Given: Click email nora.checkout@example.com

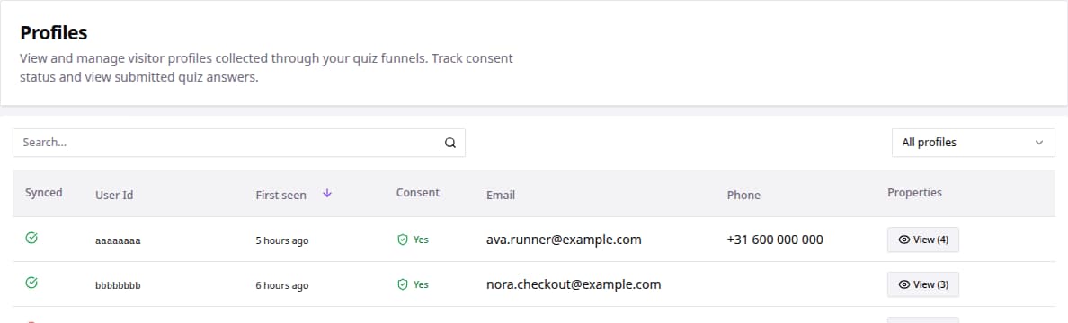Looking at the screenshot, I should pos(574,284).
